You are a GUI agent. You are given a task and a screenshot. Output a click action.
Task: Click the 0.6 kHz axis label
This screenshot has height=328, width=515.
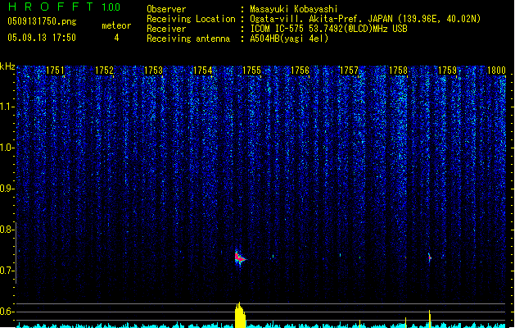point(7,312)
